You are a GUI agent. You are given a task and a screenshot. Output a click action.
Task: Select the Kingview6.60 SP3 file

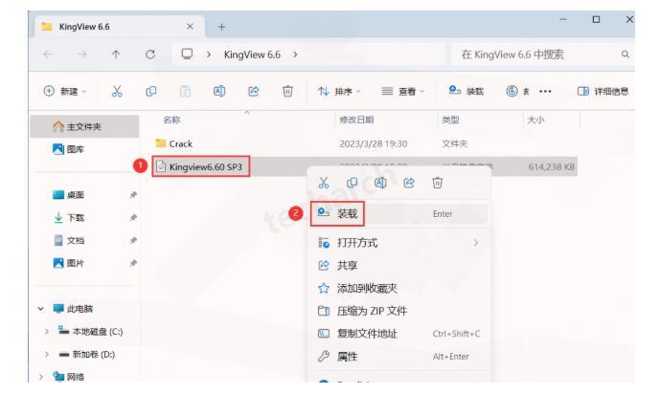click(x=201, y=166)
